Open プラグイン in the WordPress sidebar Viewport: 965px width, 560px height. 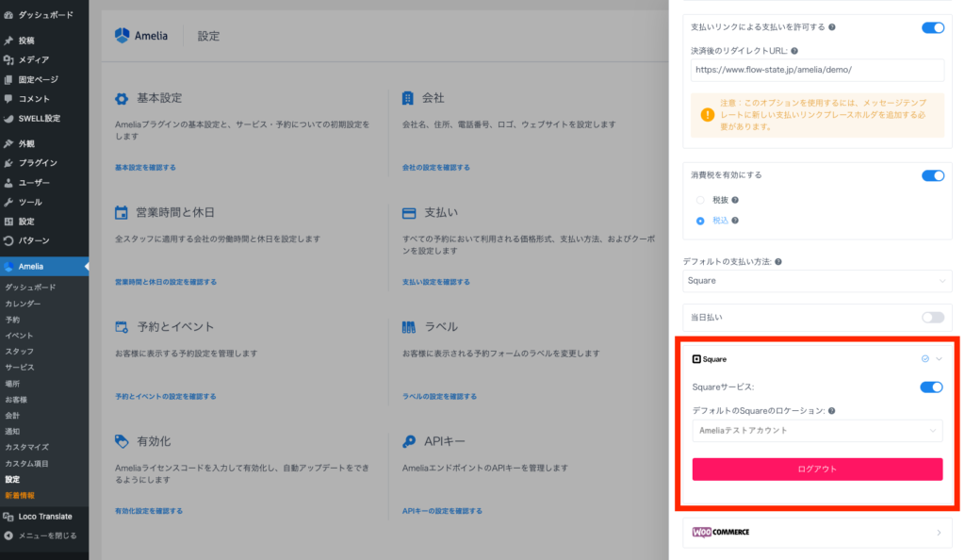38,163
